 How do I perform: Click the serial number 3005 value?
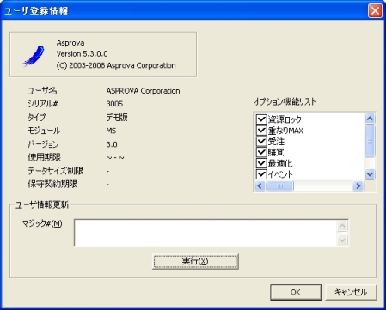coord(114,104)
